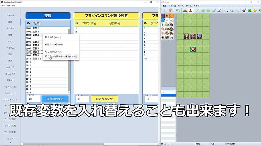Pick the green tree tile in tileset palette
Image resolution: width=261 pixels, height=146 pixels.
pyautogui.click(x=163, y=24)
